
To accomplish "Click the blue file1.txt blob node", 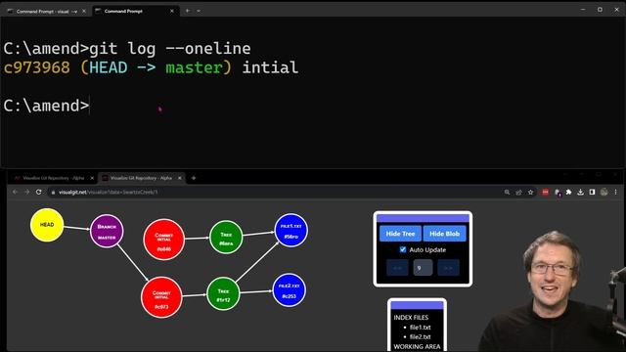I will (291, 231).
